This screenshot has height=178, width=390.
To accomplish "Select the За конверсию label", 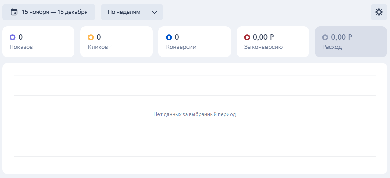I will [263, 47].
